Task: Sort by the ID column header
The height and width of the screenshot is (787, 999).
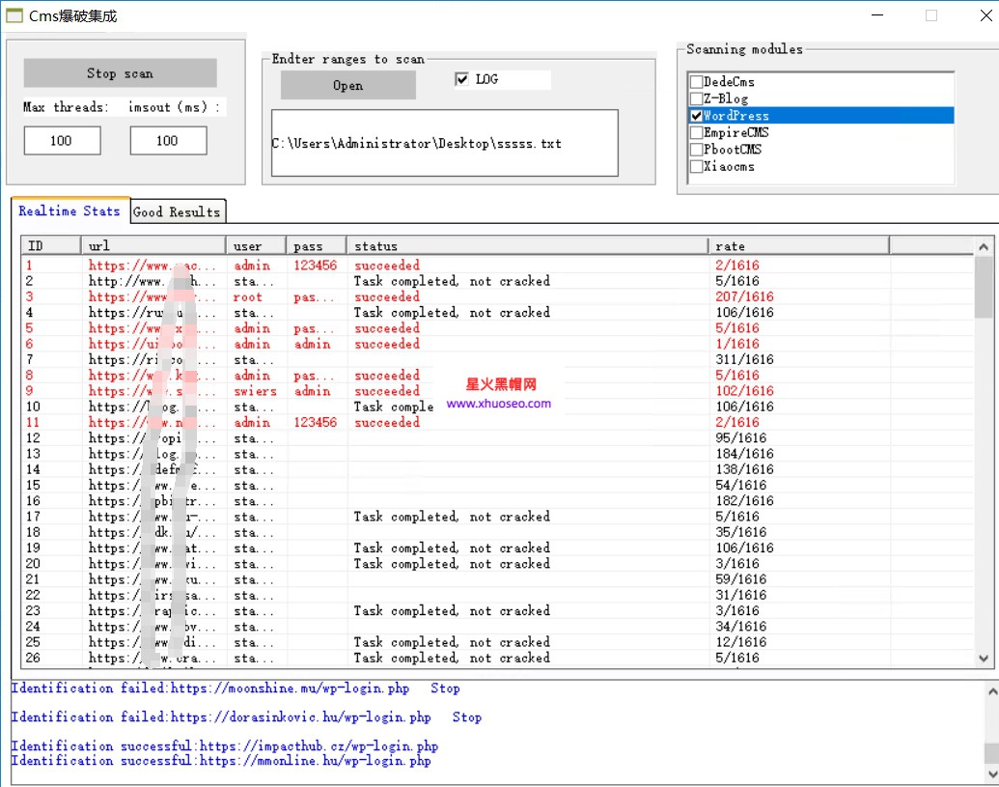Action: [51, 246]
